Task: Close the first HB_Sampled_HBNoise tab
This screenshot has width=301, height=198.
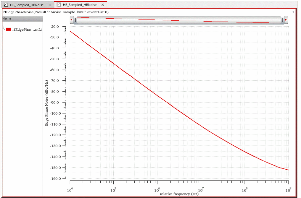Action: click(x=50, y=5)
